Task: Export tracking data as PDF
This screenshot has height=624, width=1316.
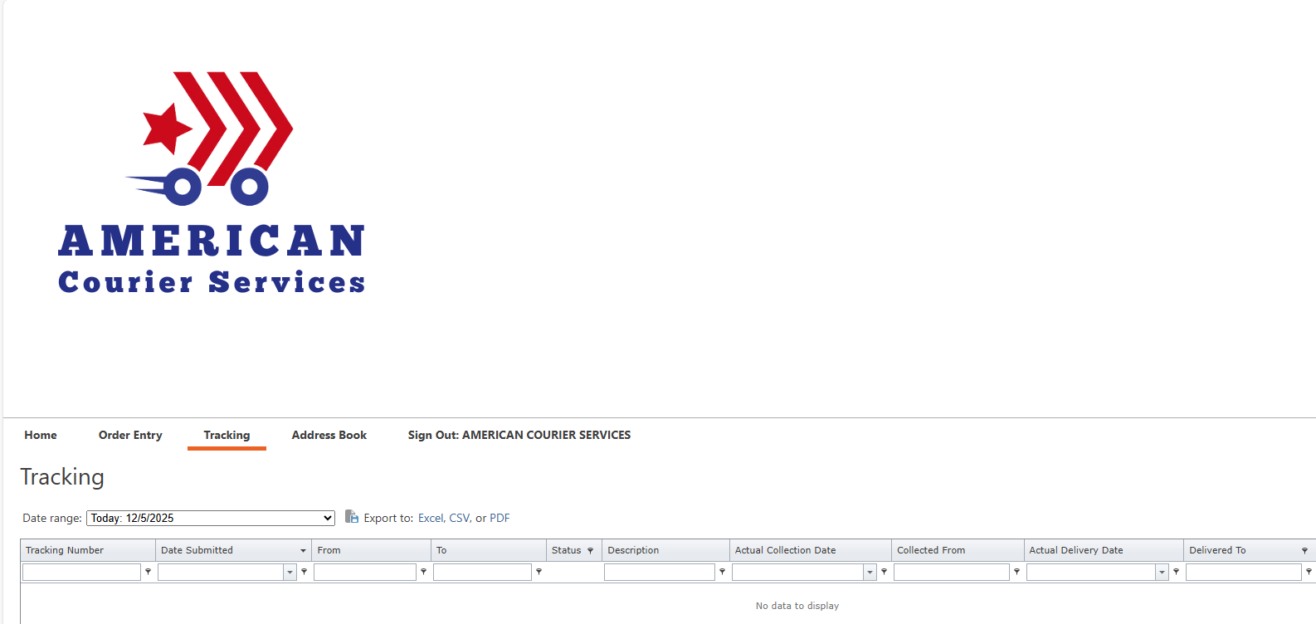Action: pyautogui.click(x=500, y=518)
